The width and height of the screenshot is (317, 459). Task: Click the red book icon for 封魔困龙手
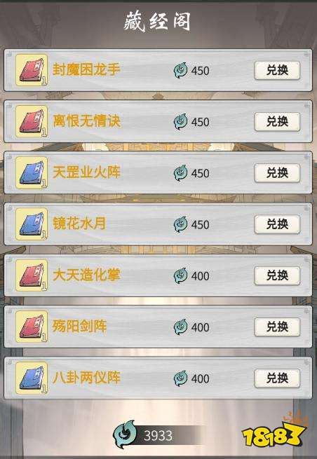point(32,70)
